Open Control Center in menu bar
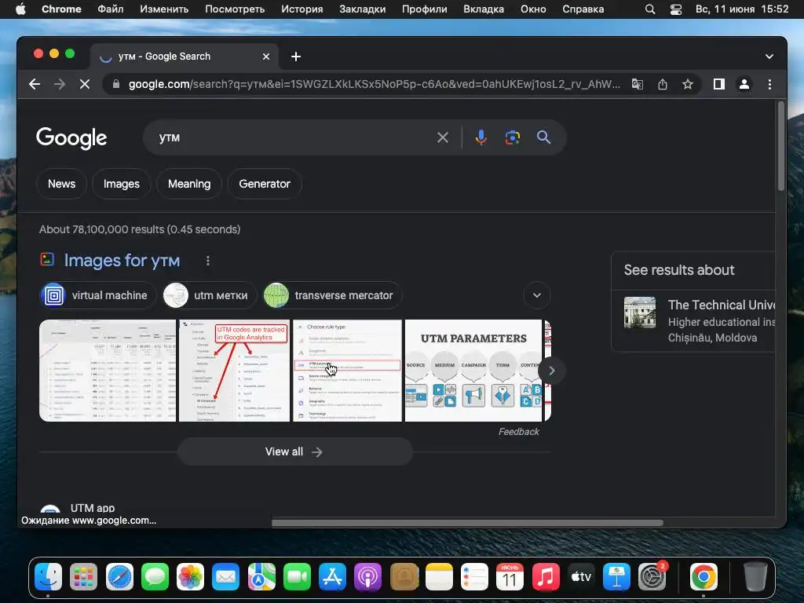The image size is (804, 603). (x=676, y=9)
